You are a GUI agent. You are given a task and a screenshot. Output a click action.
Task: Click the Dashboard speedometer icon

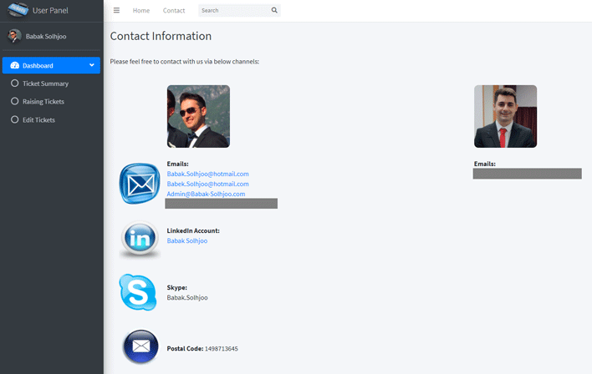click(14, 65)
